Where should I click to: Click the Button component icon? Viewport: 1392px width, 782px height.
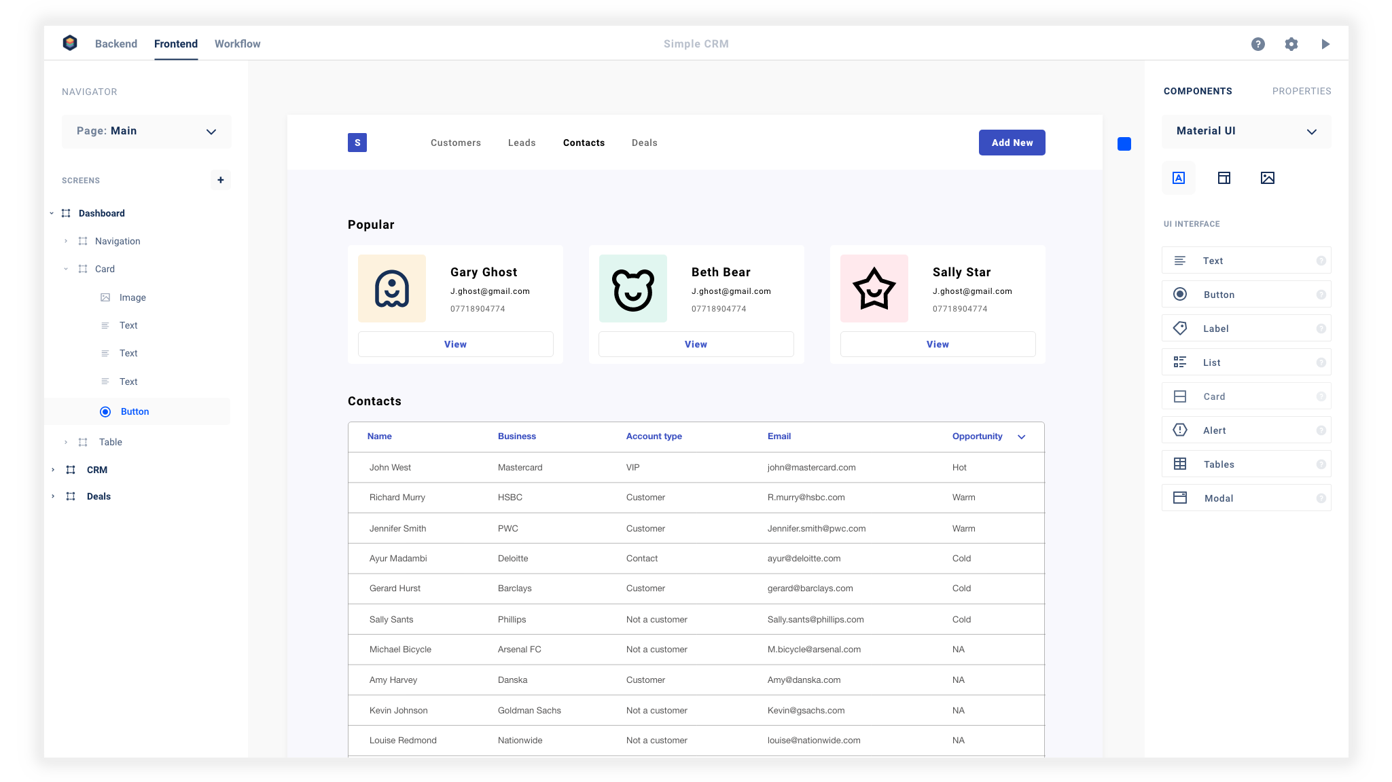click(x=1180, y=294)
